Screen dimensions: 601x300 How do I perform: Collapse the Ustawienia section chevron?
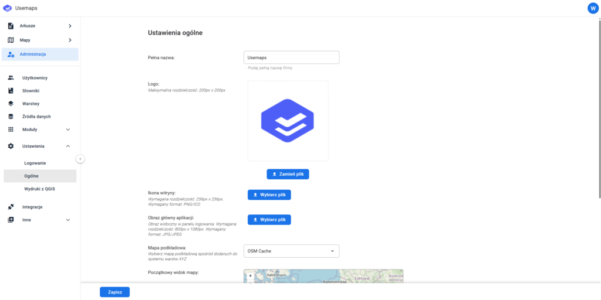[x=68, y=146]
